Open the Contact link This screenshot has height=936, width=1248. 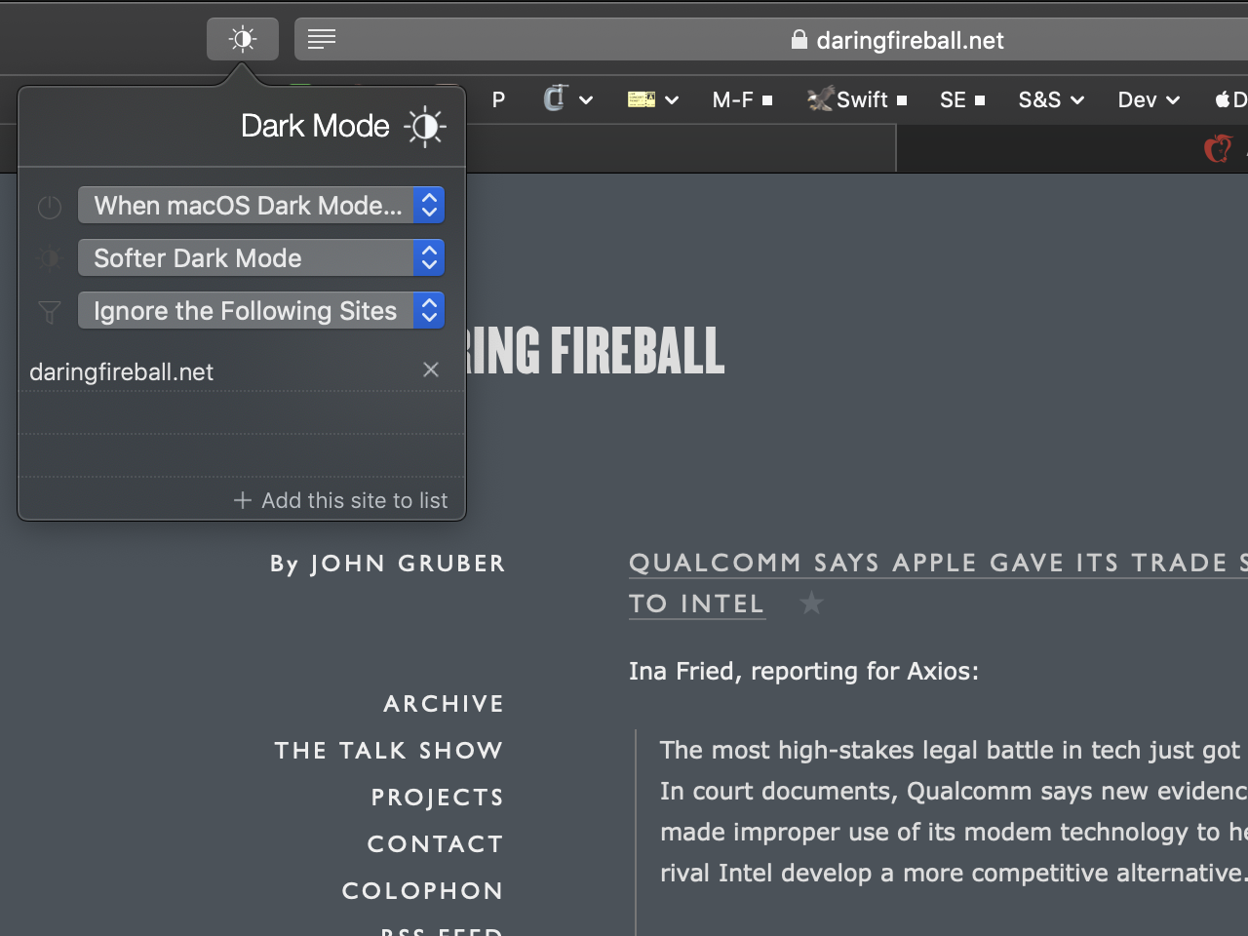click(436, 844)
